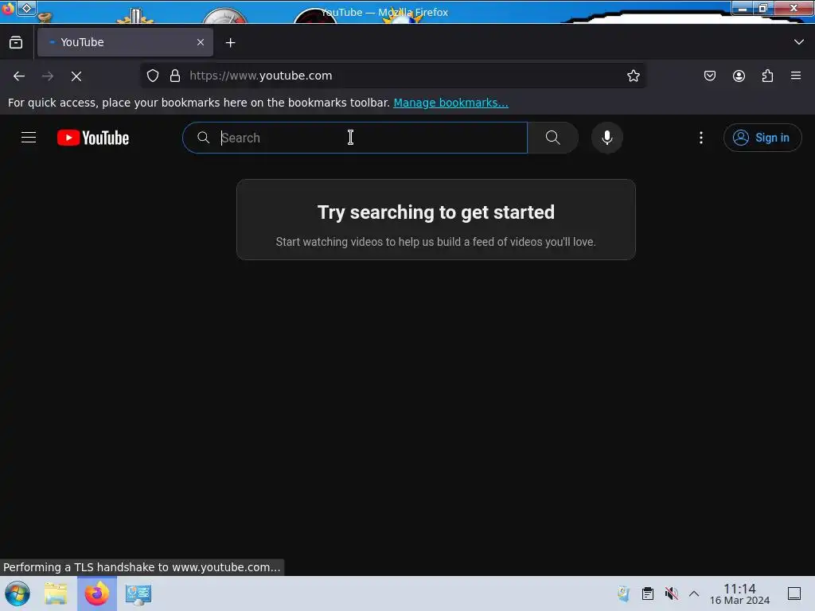Bookmark this page with star icon
The height and width of the screenshot is (611, 815).
pos(633,76)
